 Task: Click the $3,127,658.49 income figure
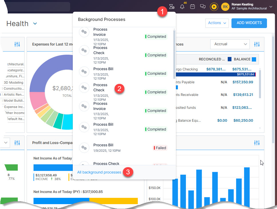point(46,175)
